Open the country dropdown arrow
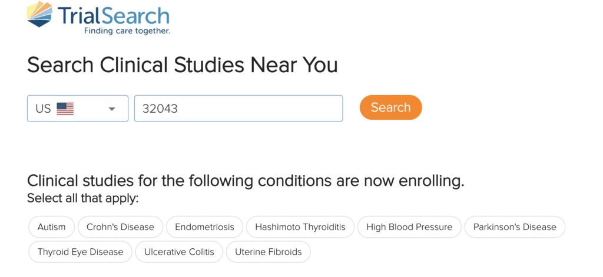 click(112, 109)
